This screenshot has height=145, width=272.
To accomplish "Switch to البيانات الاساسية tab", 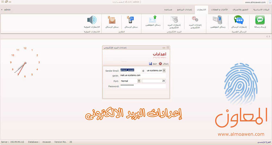I will [261, 9].
